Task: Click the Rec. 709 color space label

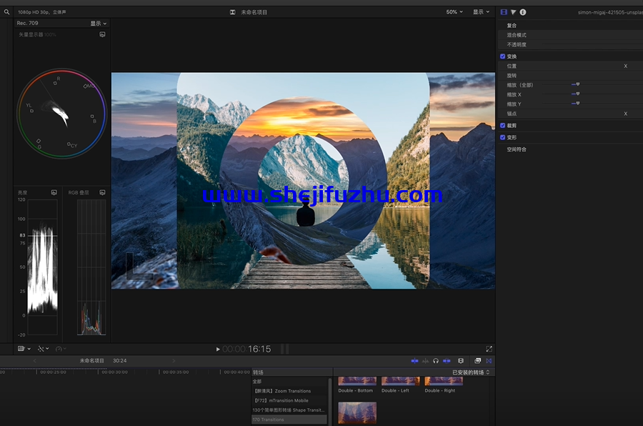Action: pyautogui.click(x=27, y=23)
